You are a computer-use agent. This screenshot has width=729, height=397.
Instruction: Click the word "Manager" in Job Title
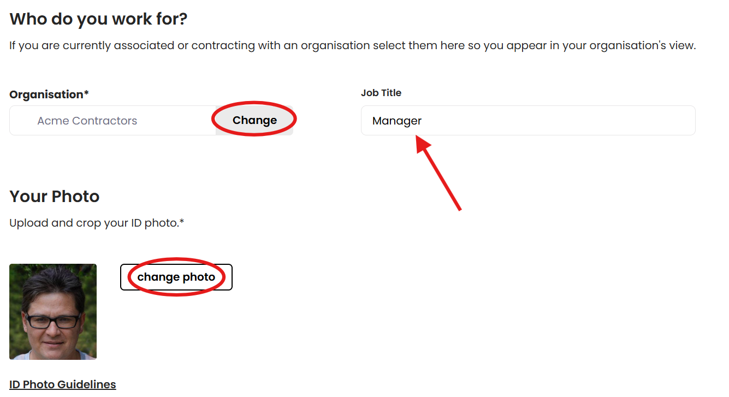point(397,121)
